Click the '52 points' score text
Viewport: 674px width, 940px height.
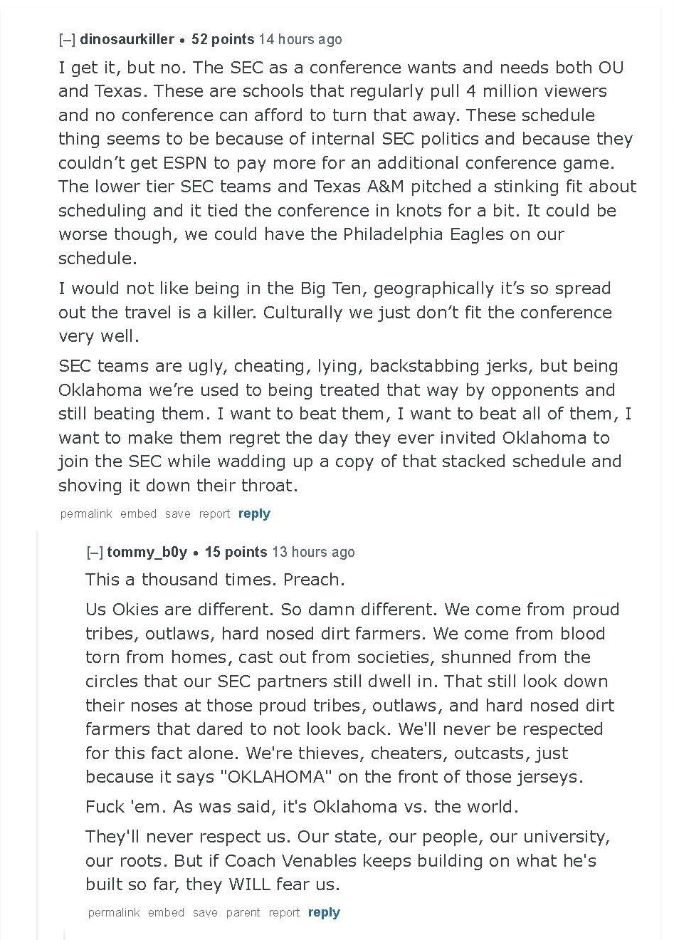223,39
